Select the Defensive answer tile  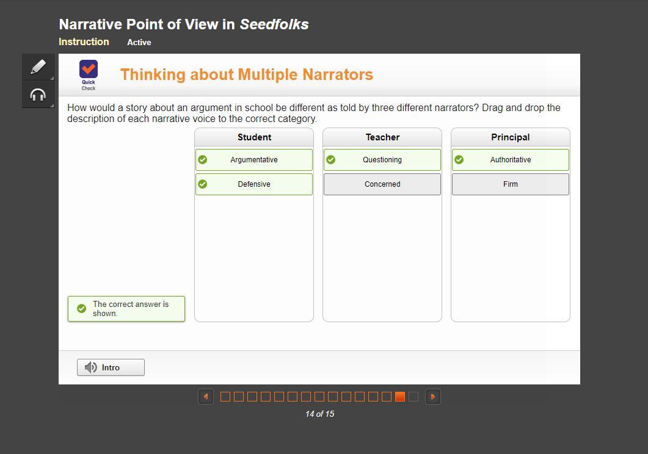click(x=254, y=184)
